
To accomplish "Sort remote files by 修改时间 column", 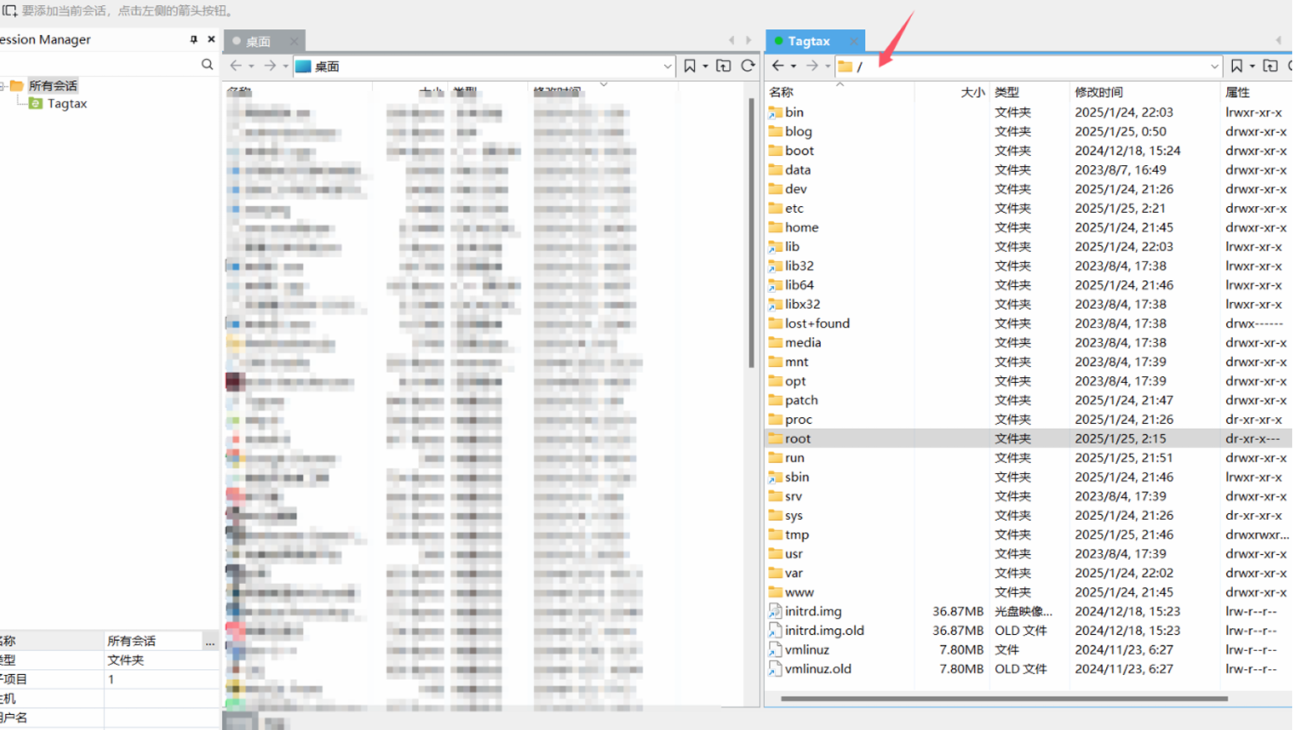I will tap(1099, 92).
